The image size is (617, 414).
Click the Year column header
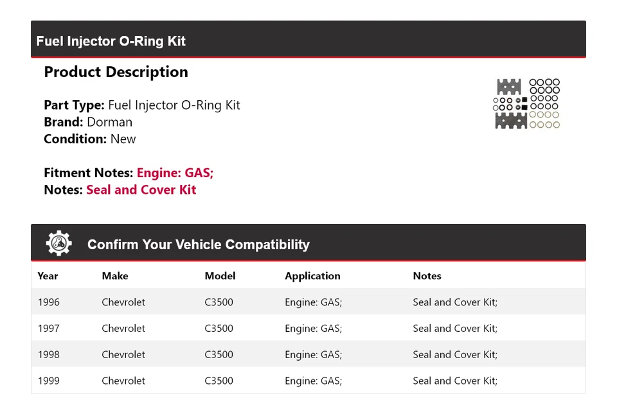coord(48,276)
